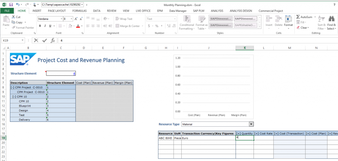Click into the formula bar input
Image resolution: width=338 pixels, height=161 pixels.
(x=198, y=41)
